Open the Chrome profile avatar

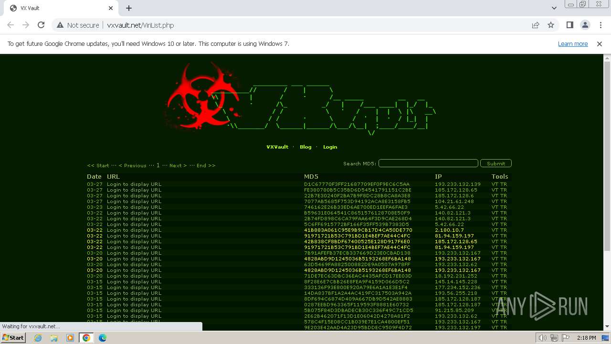coord(585,25)
